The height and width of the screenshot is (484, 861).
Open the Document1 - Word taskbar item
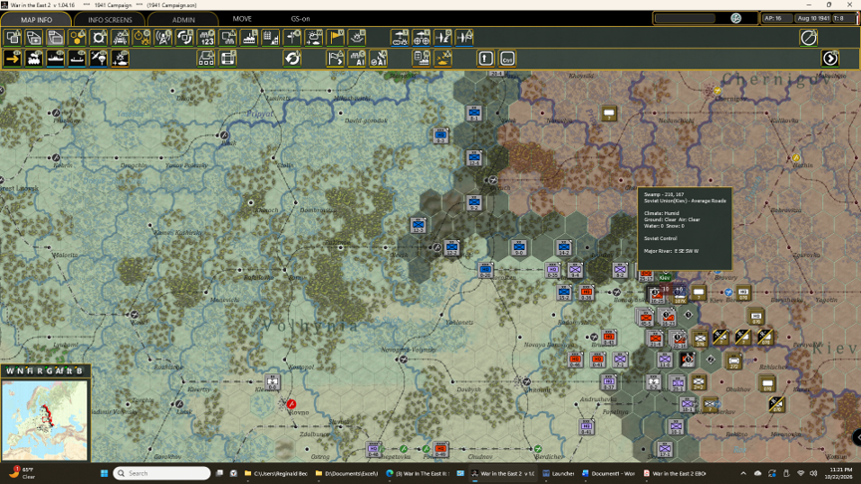(x=608, y=473)
